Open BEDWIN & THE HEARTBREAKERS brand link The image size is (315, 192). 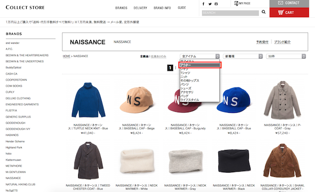click(x=27, y=55)
